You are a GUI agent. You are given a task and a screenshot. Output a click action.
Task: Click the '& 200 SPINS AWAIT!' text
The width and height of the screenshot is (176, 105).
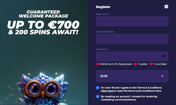coord(43,32)
